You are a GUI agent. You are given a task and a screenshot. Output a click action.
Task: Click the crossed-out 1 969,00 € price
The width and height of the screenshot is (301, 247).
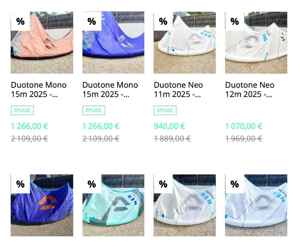pos(244,139)
